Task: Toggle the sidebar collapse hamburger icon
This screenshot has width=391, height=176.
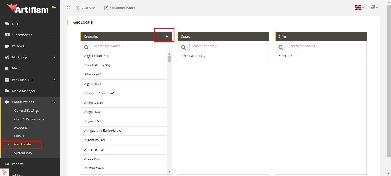Action: click(54, 8)
